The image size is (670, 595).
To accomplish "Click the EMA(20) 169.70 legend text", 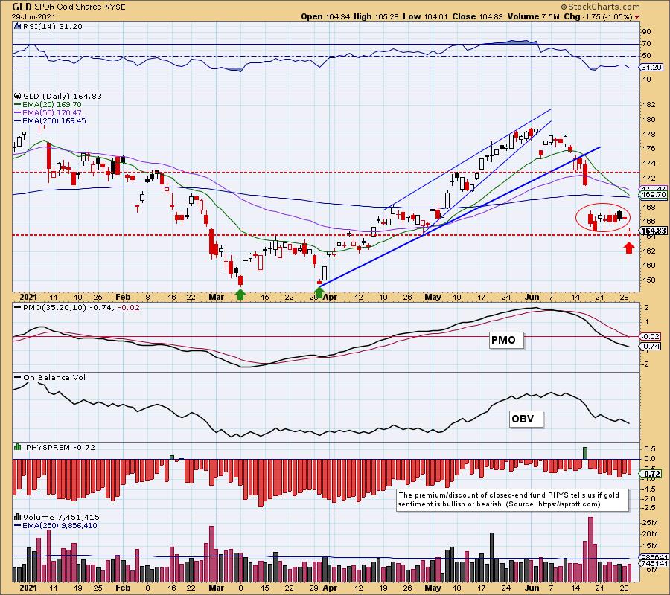I will pos(51,105).
